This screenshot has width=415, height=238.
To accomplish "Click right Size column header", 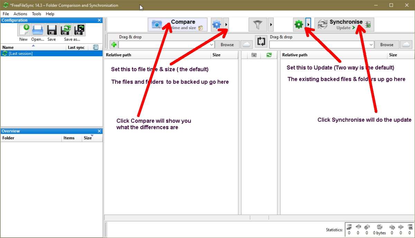I will pyautogui.click(x=400, y=55).
